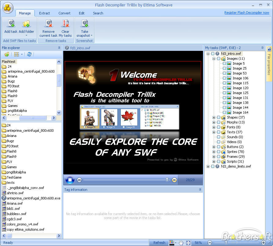This screenshot has width=273, height=246.
Task: Click the playback seek slider handle
Action: point(167,180)
